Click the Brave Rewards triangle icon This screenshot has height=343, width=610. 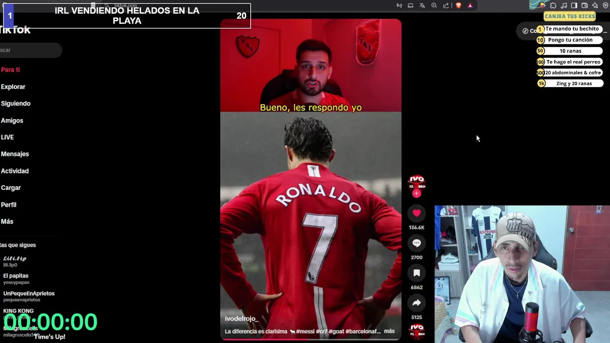tap(470, 5)
